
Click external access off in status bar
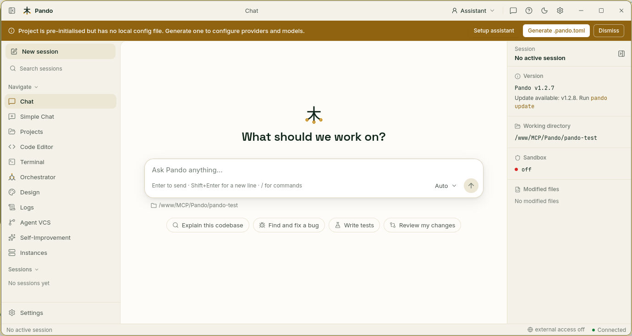(556, 330)
